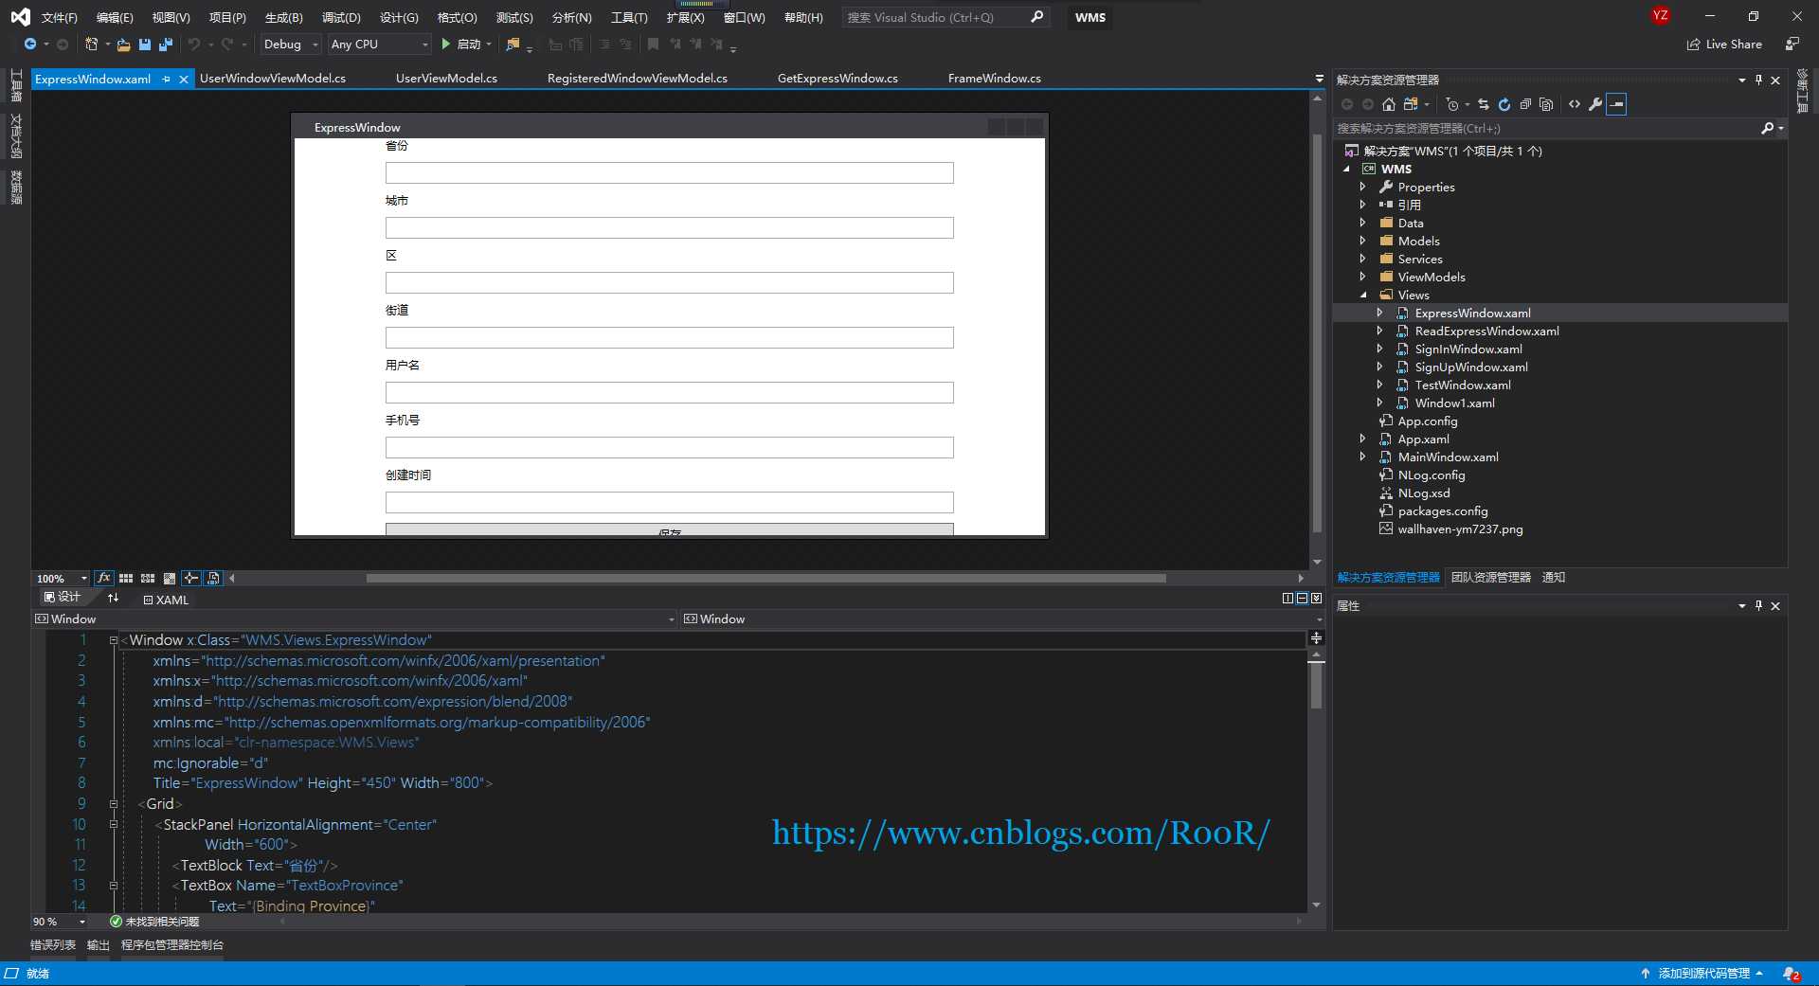
Task: Open the code editor 90 % zoom dropdown
Action: tap(59, 922)
